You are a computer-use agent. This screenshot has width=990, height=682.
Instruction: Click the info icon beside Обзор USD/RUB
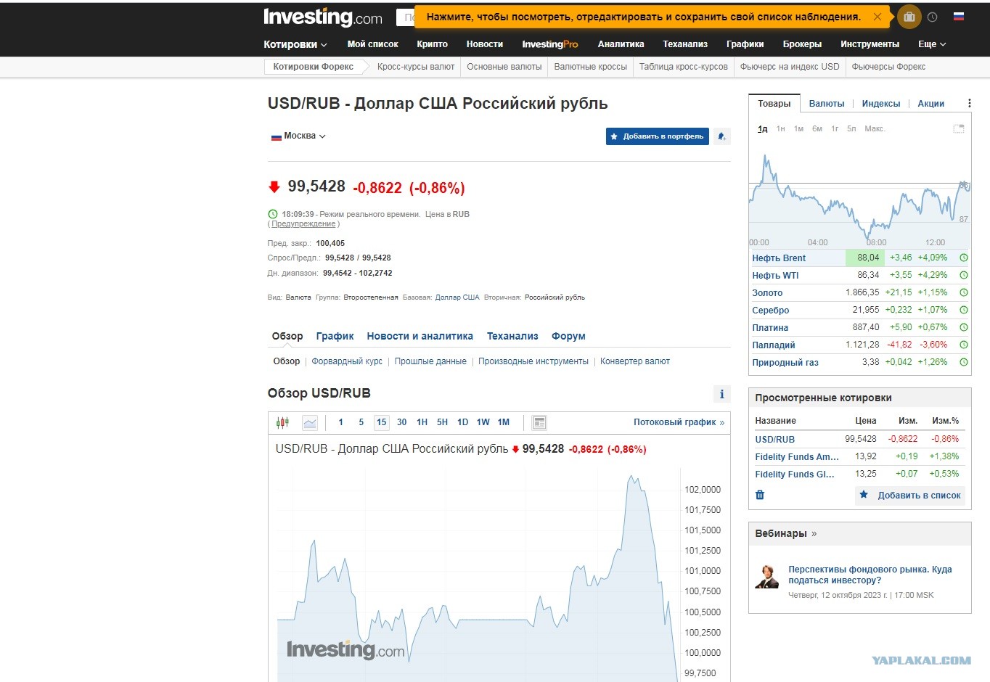(x=721, y=394)
